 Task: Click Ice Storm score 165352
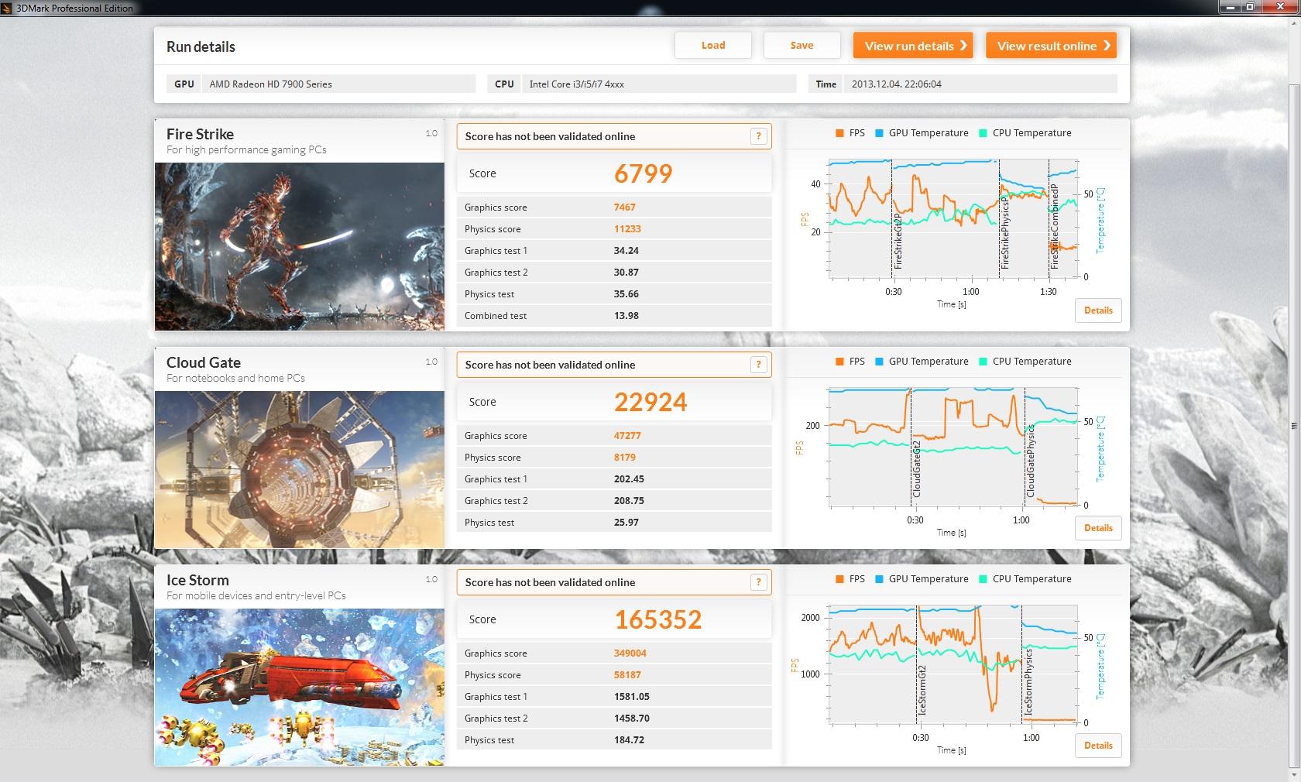pos(658,619)
